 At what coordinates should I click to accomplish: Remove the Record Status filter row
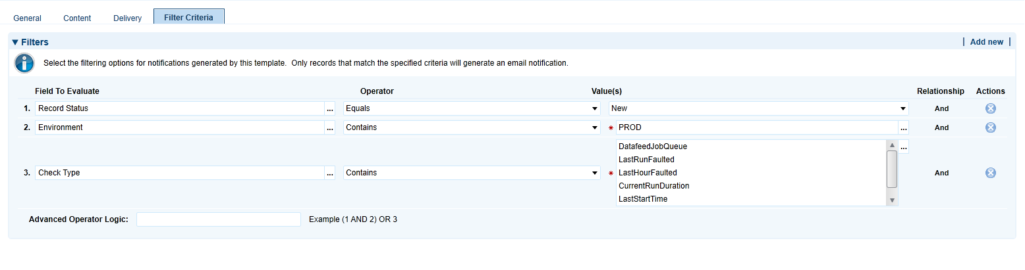point(990,108)
